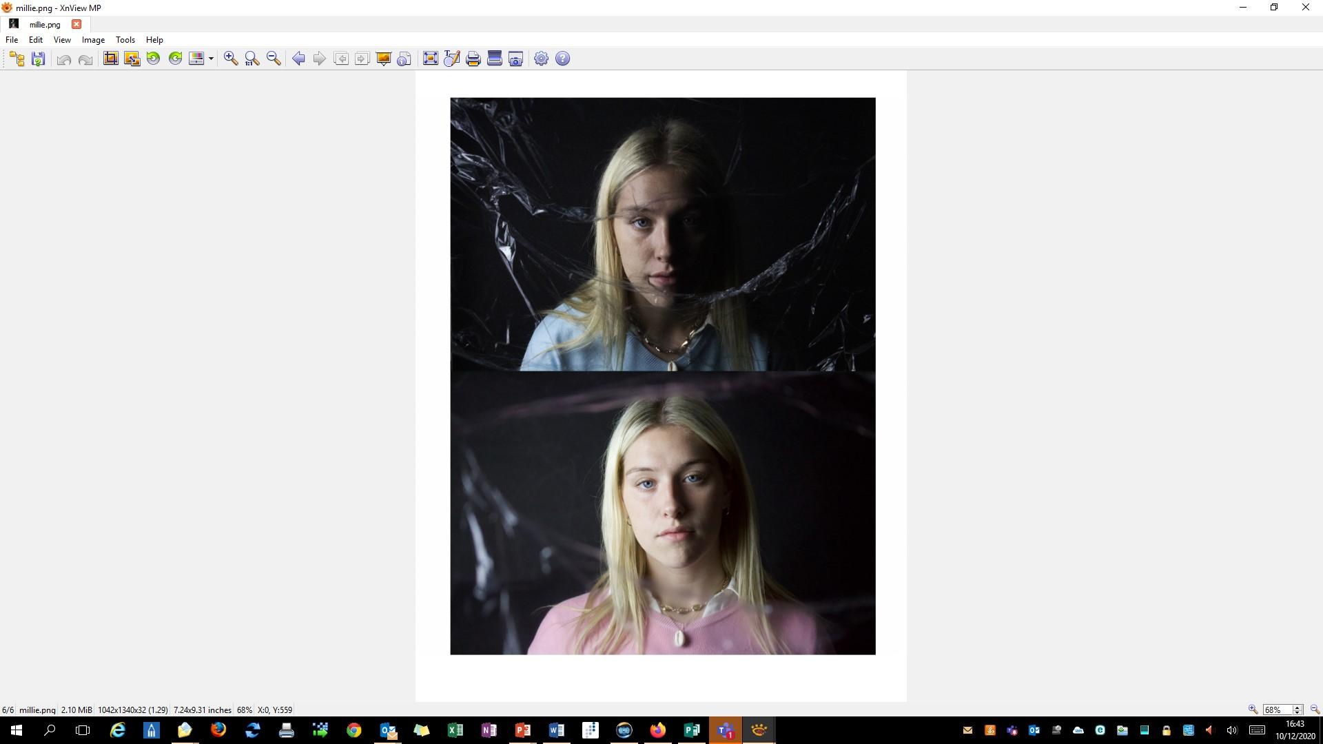Set zoom to 1:1 actual size
Screen dimensions: 1323x744
[252, 59]
